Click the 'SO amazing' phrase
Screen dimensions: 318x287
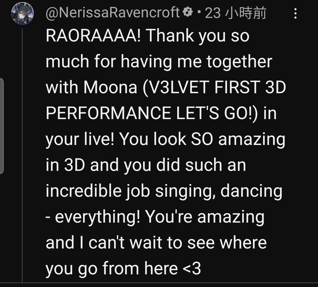point(238,140)
